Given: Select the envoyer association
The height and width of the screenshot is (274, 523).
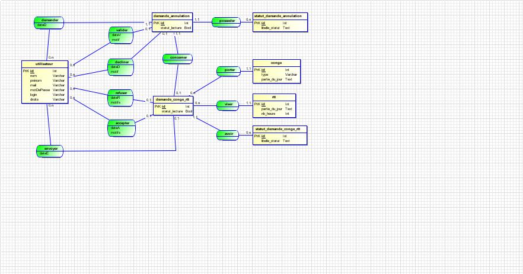Looking at the screenshot, I should (50, 151).
